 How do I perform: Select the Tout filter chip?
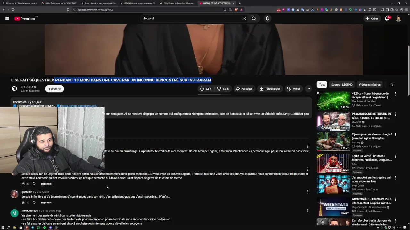[x=322, y=85]
